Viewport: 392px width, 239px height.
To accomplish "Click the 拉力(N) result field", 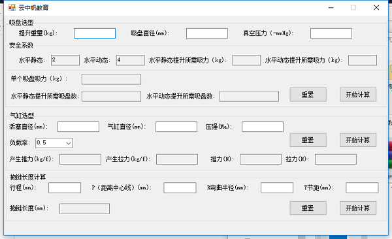I will [x=336, y=159].
